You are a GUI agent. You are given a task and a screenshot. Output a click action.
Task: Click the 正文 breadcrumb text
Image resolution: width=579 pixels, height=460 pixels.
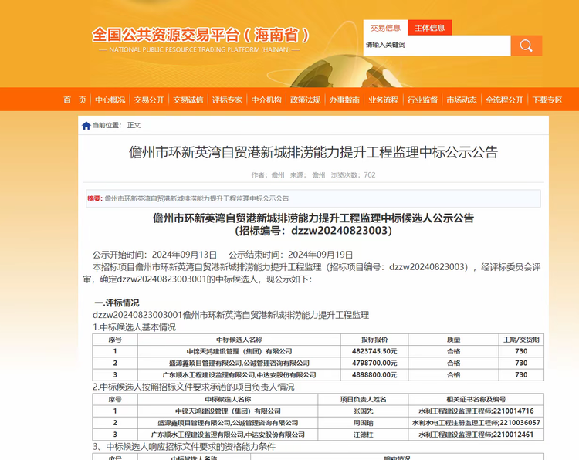point(134,125)
